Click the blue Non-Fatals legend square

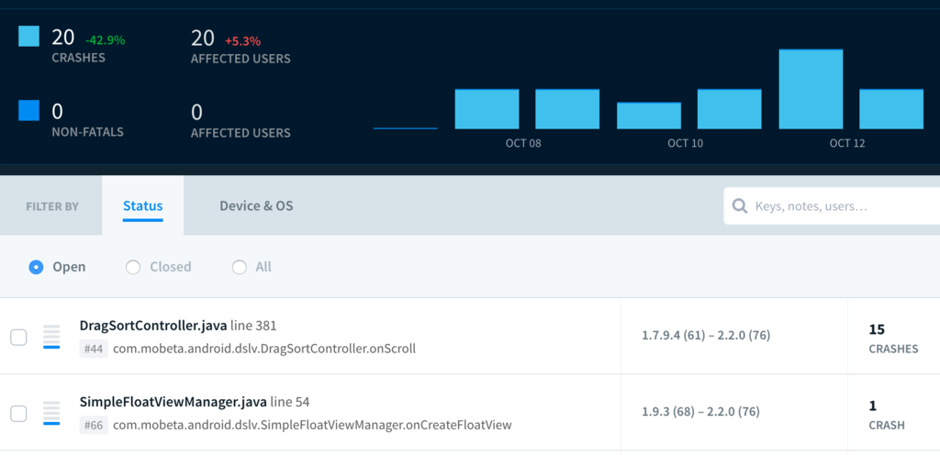[x=29, y=111]
